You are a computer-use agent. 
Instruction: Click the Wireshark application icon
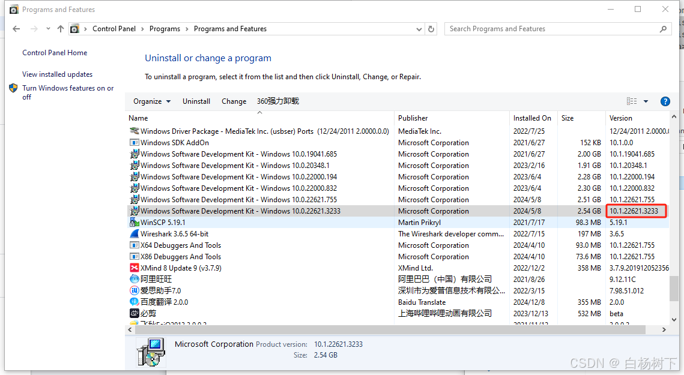[x=135, y=233]
